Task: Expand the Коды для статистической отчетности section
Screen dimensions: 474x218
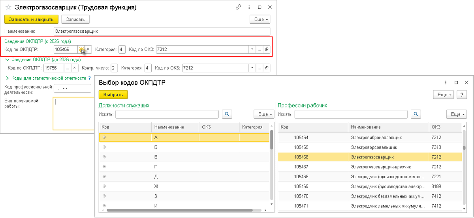Action: 7,78
